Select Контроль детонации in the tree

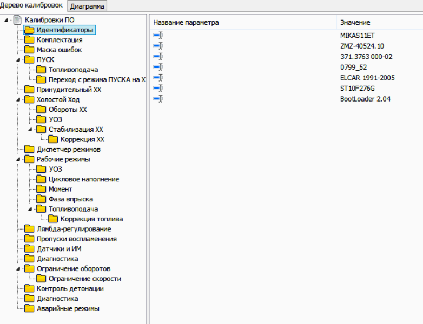click(x=70, y=289)
